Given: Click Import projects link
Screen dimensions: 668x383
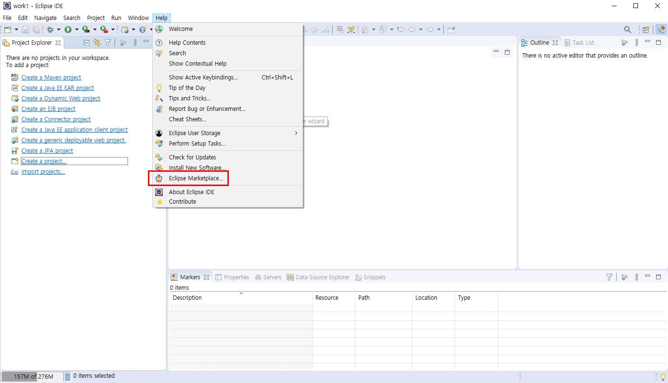Looking at the screenshot, I should pos(43,172).
